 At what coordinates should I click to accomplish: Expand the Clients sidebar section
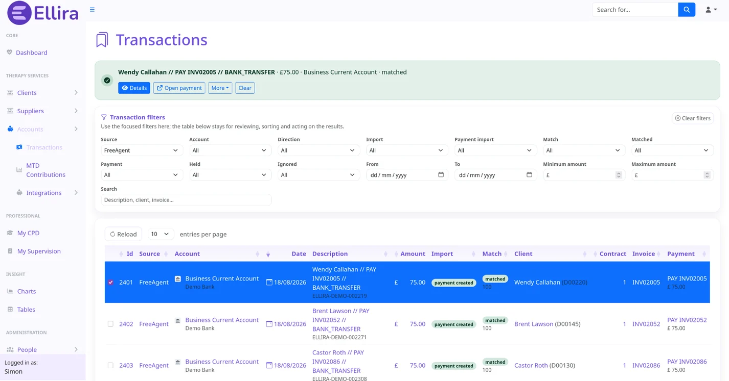point(76,93)
